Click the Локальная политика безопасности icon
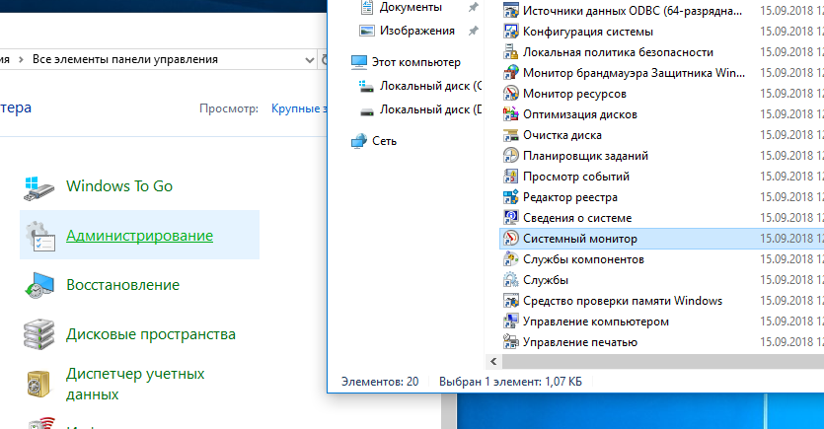 511,52
